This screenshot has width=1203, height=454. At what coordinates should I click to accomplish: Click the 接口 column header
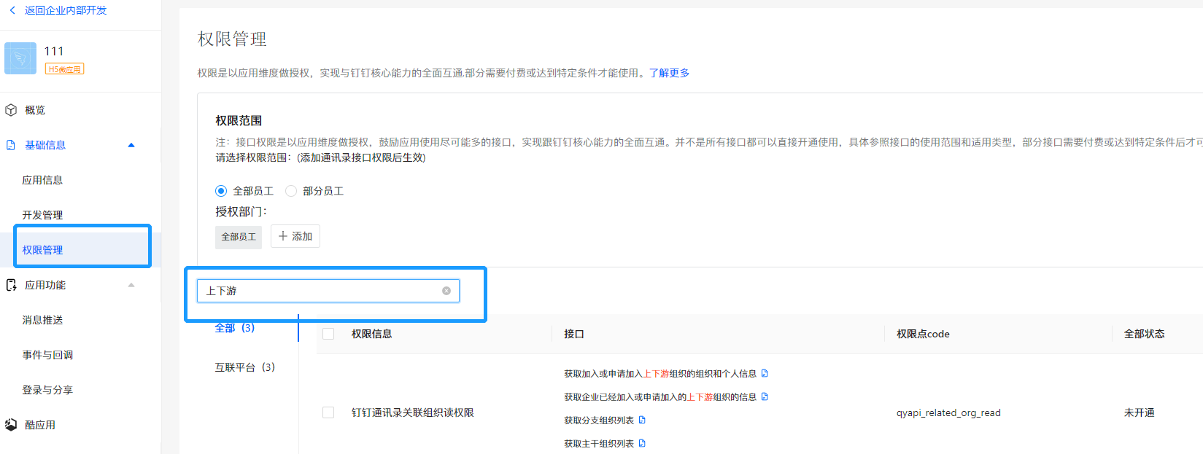click(x=574, y=334)
